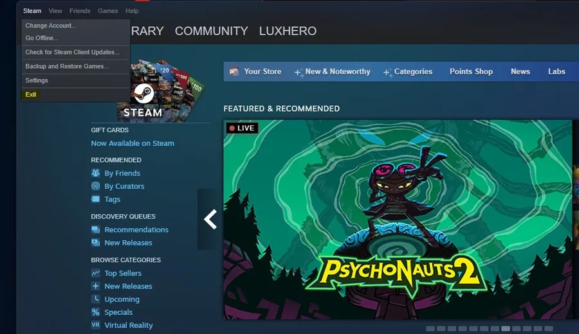Click the By Friends people icon
Image resolution: width=579 pixels, height=334 pixels.
(96, 173)
